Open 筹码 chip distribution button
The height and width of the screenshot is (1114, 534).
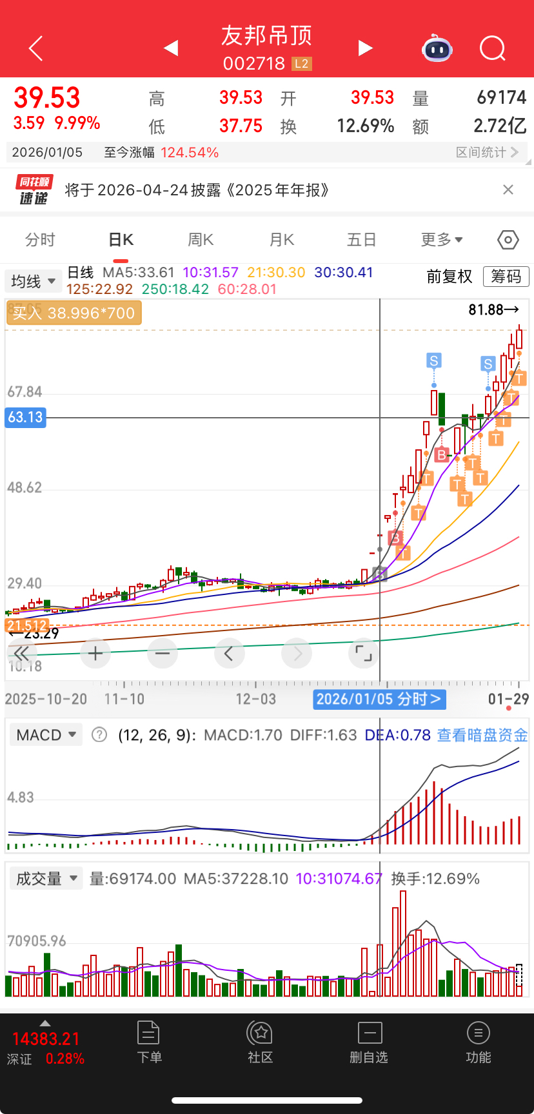click(x=506, y=277)
